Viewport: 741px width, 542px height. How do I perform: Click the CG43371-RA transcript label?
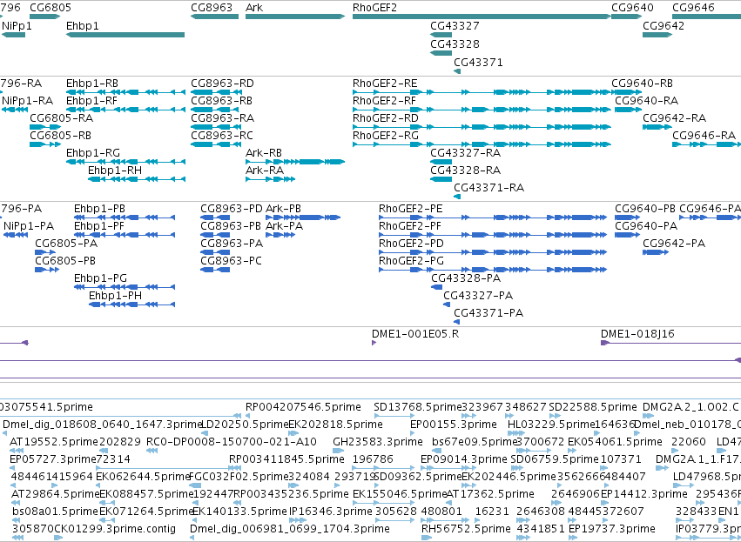point(489,188)
